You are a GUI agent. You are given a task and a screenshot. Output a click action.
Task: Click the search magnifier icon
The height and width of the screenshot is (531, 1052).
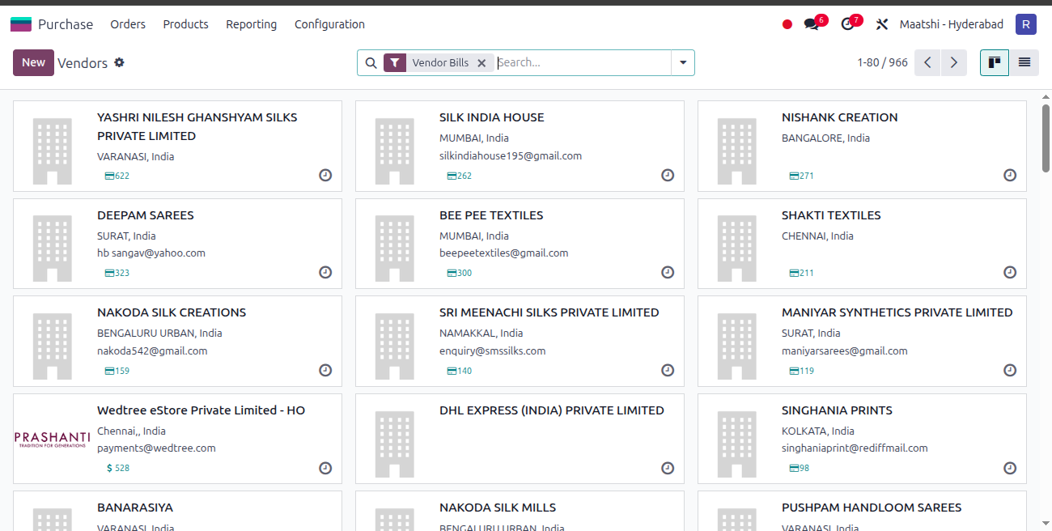point(371,62)
